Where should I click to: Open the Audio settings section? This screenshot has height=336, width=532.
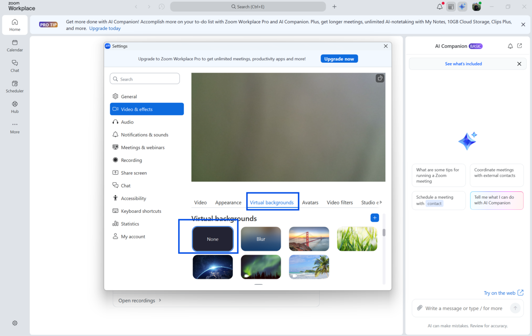pyautogui.click(x=127, y=122)
